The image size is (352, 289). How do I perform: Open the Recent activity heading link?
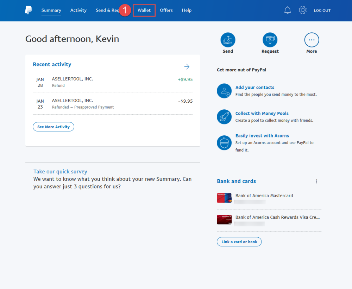(x=52, y=64)
